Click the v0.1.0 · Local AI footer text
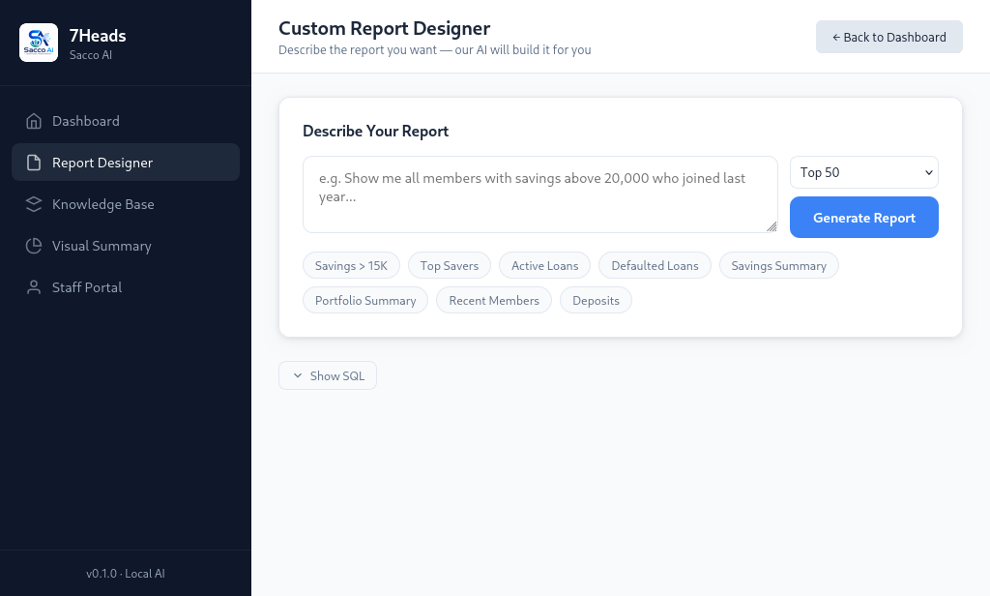The image size is (990, 596). tap(126, 573)
